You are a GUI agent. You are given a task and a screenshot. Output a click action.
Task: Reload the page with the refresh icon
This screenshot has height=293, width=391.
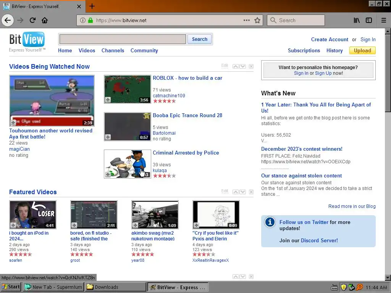(x=32, y=20)
